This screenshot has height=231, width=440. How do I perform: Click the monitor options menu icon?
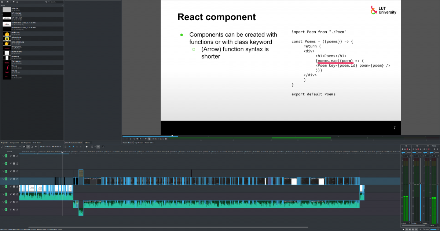point(166,139)
